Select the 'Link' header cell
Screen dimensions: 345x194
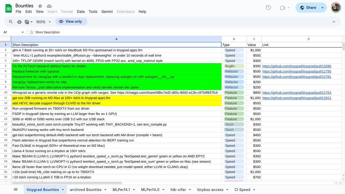click(x=302, y=45)
